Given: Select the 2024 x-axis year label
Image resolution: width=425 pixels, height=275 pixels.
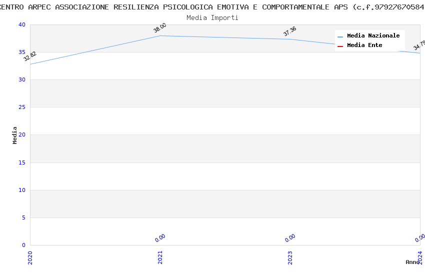Looking at the screenshot, I should click(420, 258).
